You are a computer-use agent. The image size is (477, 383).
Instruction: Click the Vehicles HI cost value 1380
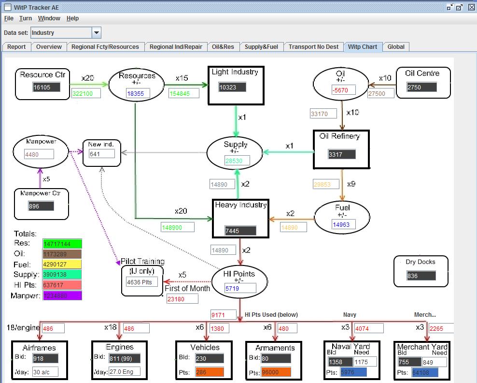[x=220, y=328]
